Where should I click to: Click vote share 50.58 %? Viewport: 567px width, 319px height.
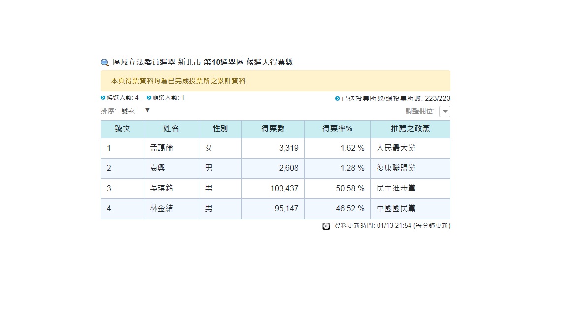tap(350, 189)
